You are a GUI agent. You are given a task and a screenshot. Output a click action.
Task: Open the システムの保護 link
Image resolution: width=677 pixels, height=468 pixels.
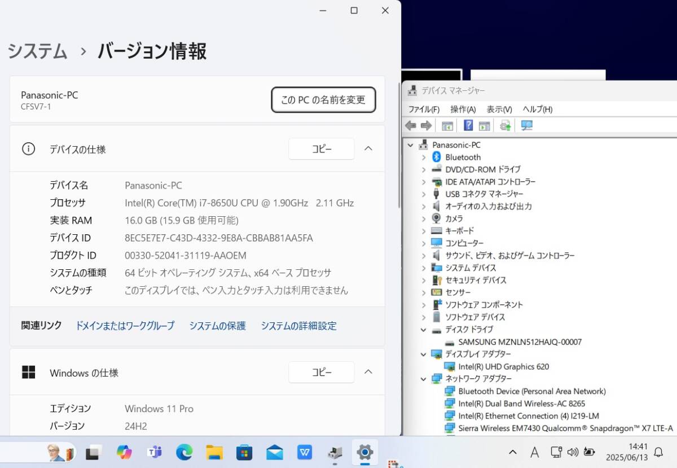coord(217,326)
